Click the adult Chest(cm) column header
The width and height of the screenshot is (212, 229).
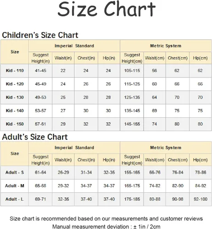(x=178, y=160)
